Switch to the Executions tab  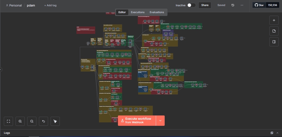pyautogui.click(x=137, y=12)
